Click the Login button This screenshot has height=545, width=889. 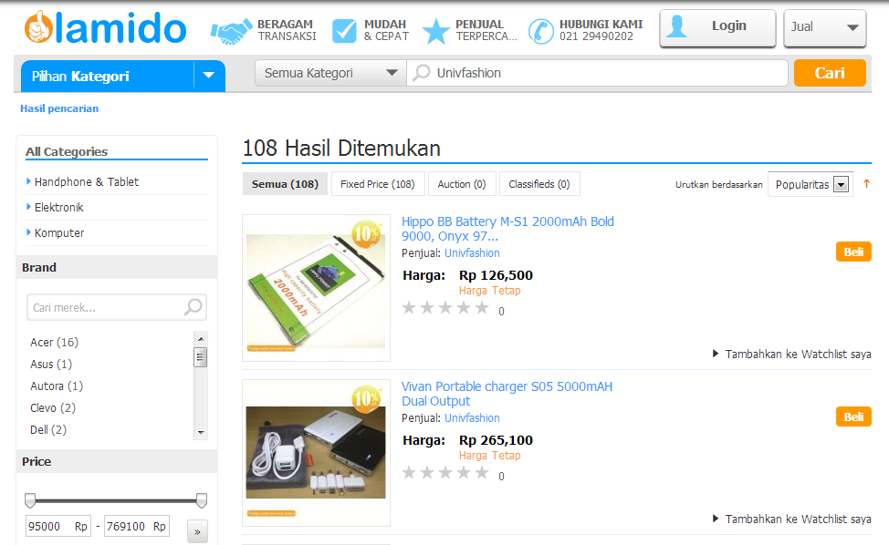click(717, 27)
